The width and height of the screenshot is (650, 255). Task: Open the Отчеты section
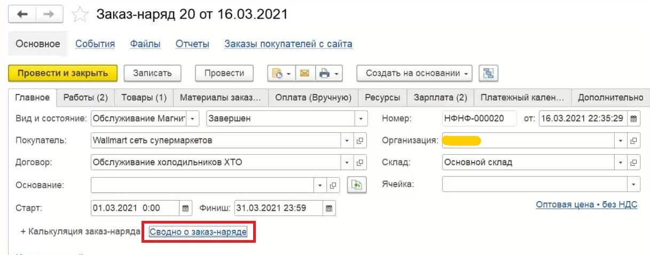tap(192, 44)
